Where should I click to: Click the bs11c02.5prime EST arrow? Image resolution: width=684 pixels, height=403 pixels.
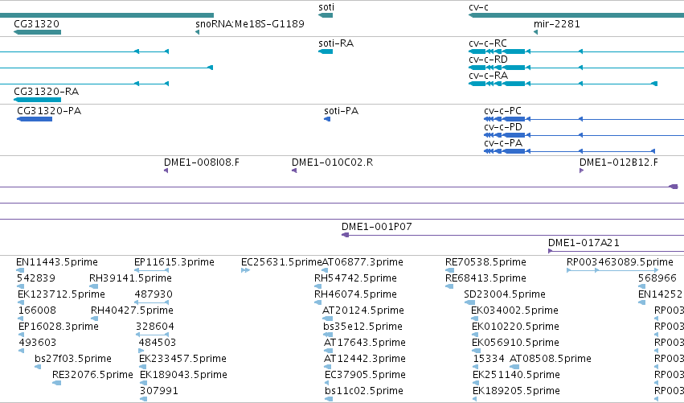tap(329, 399)
